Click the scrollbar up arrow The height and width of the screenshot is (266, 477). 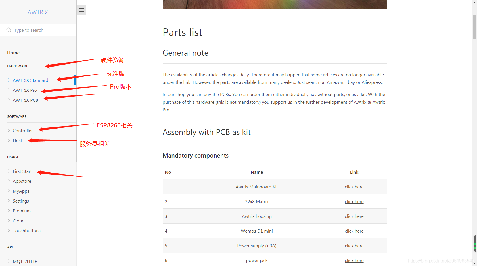(x=474, y=2)
